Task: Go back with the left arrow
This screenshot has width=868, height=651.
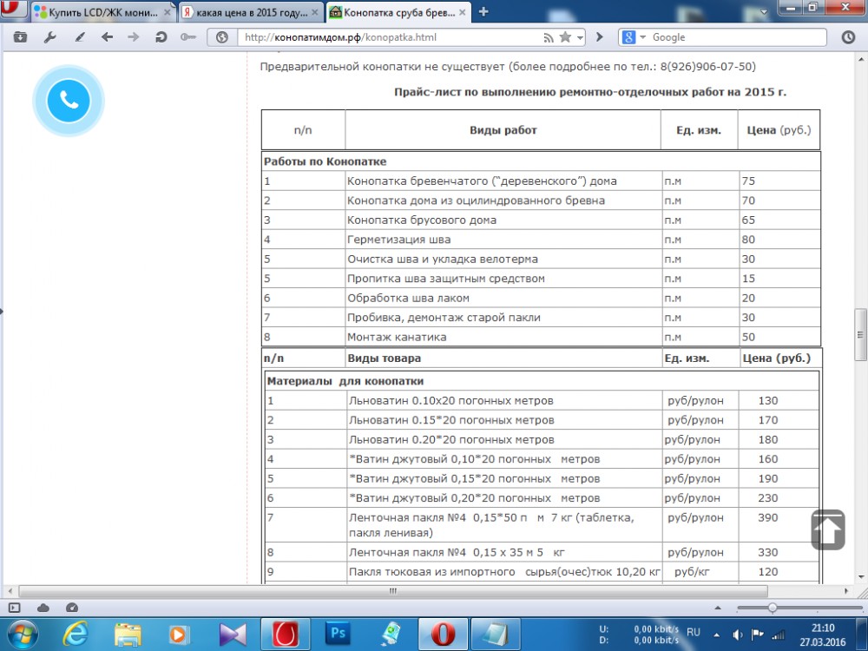Action: (107, 37)
